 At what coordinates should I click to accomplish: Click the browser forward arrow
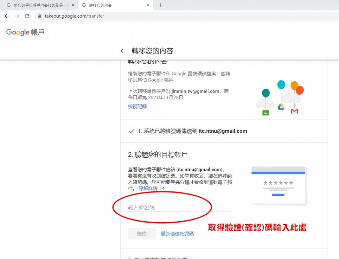coord(17,16)
